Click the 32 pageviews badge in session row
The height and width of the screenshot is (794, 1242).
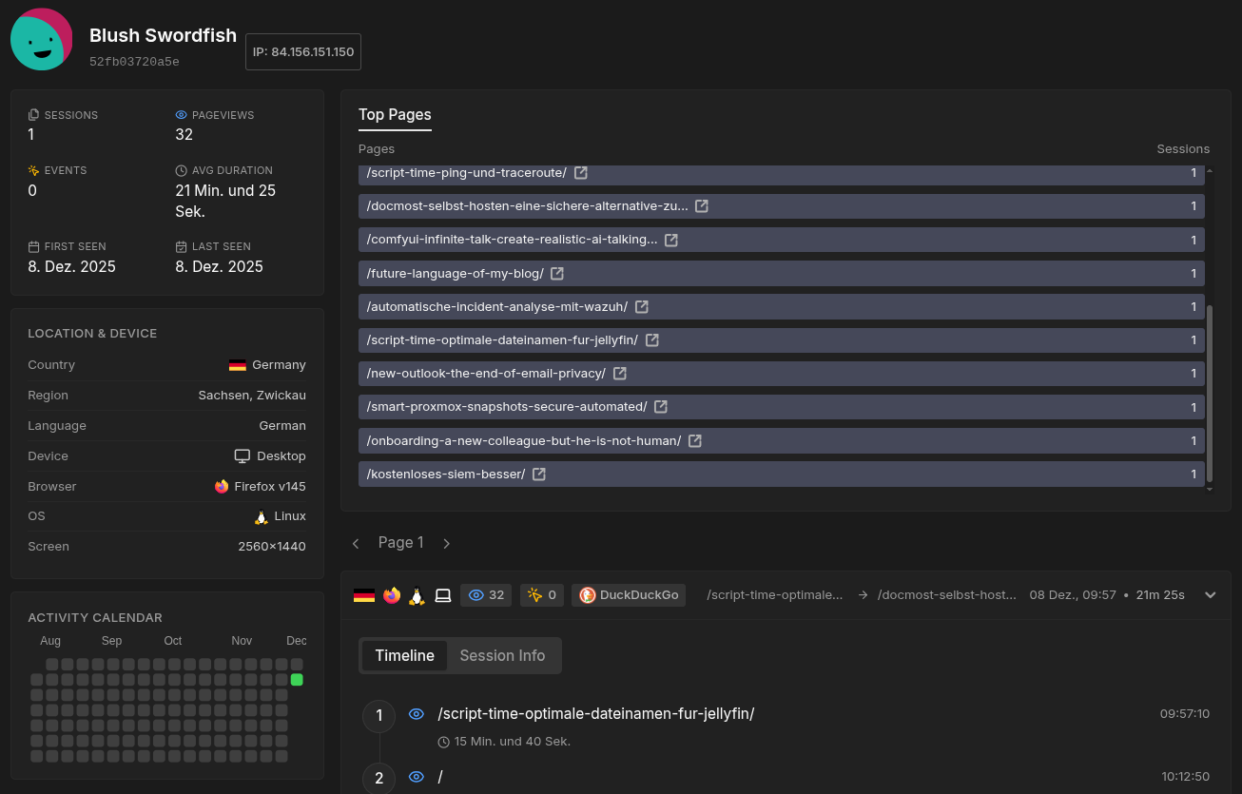pyautogui.click(x=486, y=595)
